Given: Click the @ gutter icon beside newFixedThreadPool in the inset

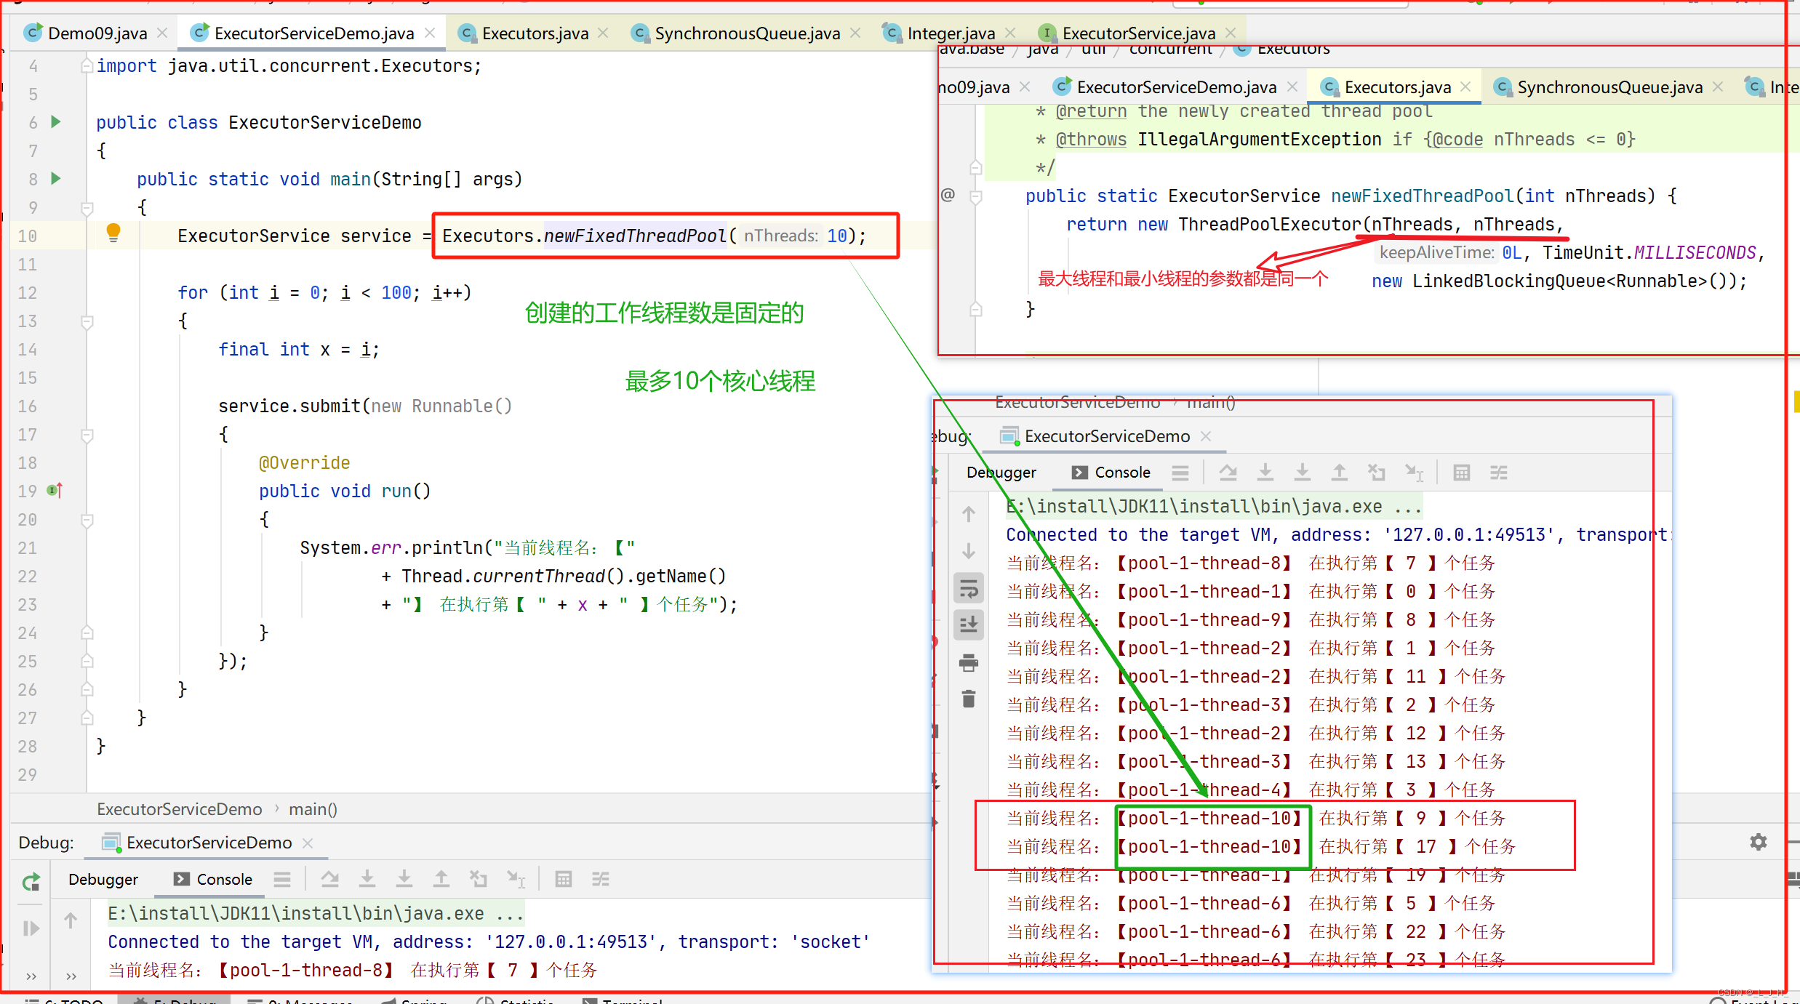Looking at the screenshot, I should click(948, 195).
